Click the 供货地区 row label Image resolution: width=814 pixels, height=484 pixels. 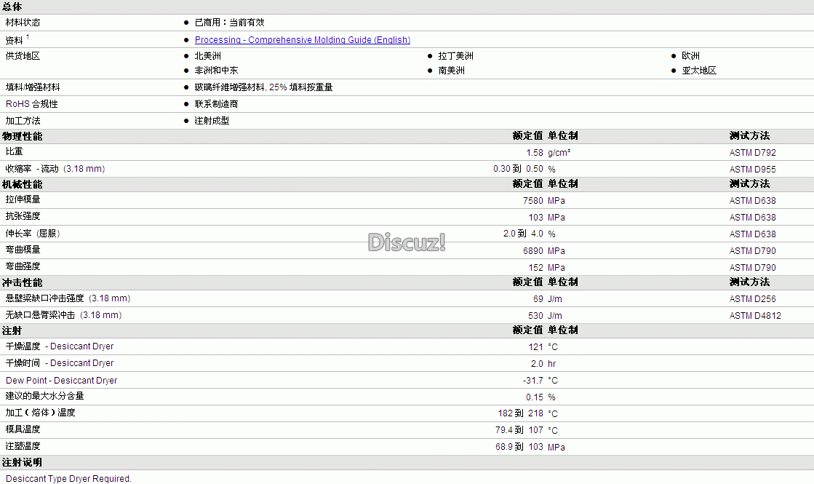(23, 55)
